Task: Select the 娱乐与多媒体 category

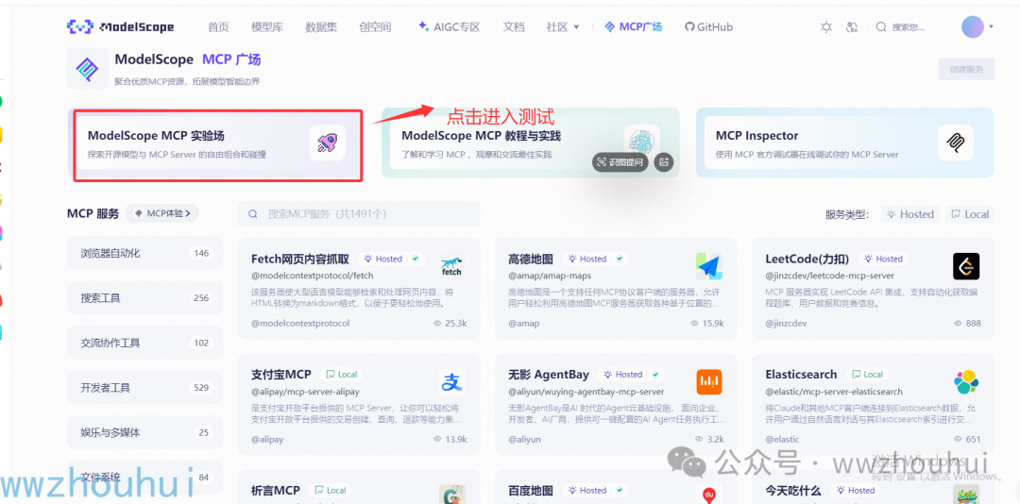Action: click(144, 432)
